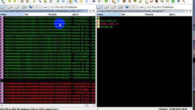Click the yellow folder toolbar icon

point(81,1)
